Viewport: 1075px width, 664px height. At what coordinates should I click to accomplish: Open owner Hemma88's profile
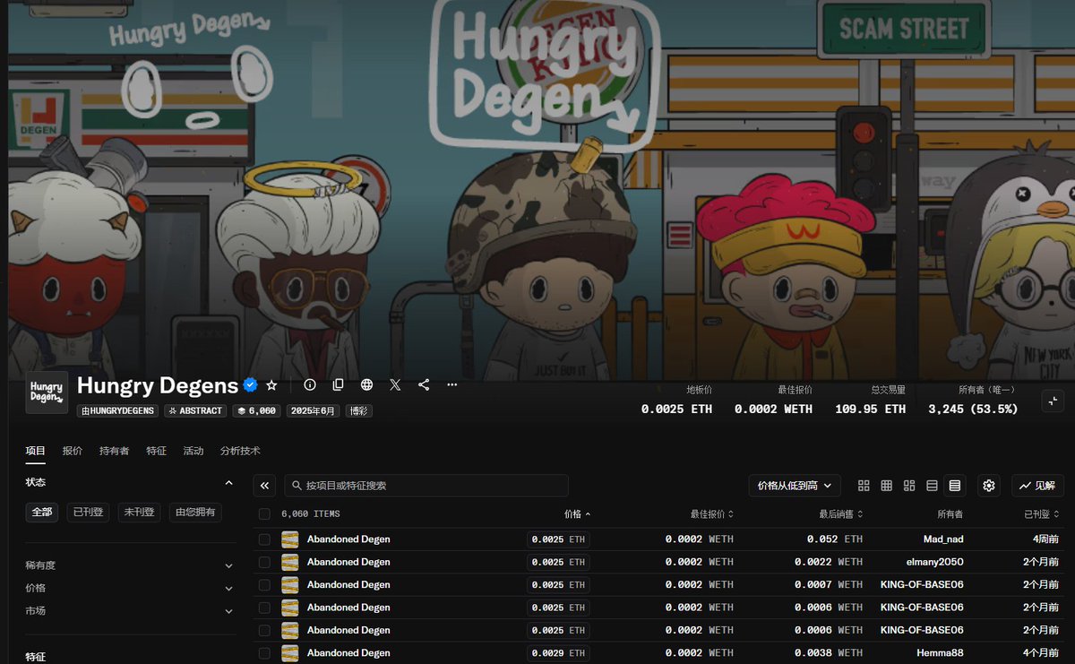(x=940, y=653)
